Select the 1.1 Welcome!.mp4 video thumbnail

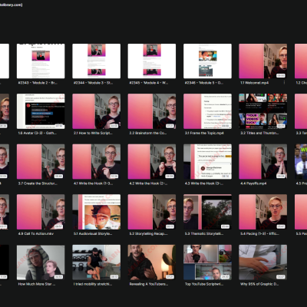click(263, 61)
